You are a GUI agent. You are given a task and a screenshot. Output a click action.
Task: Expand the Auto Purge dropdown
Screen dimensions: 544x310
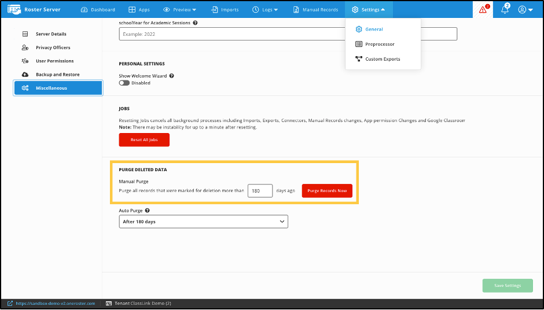(x=203, y=222)
